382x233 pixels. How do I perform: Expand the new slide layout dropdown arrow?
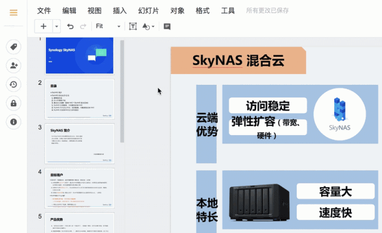(57, 26)
